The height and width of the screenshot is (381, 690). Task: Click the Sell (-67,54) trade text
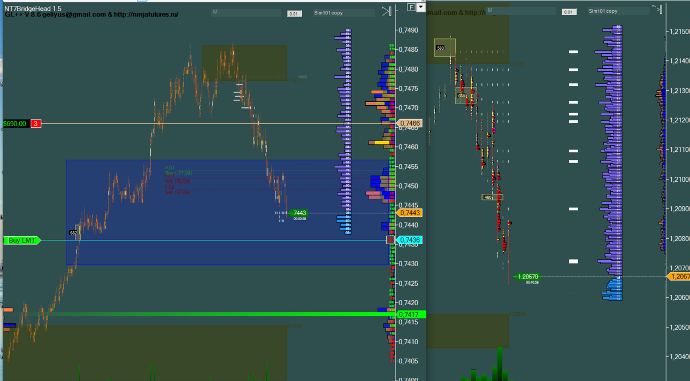pos(178,192)
